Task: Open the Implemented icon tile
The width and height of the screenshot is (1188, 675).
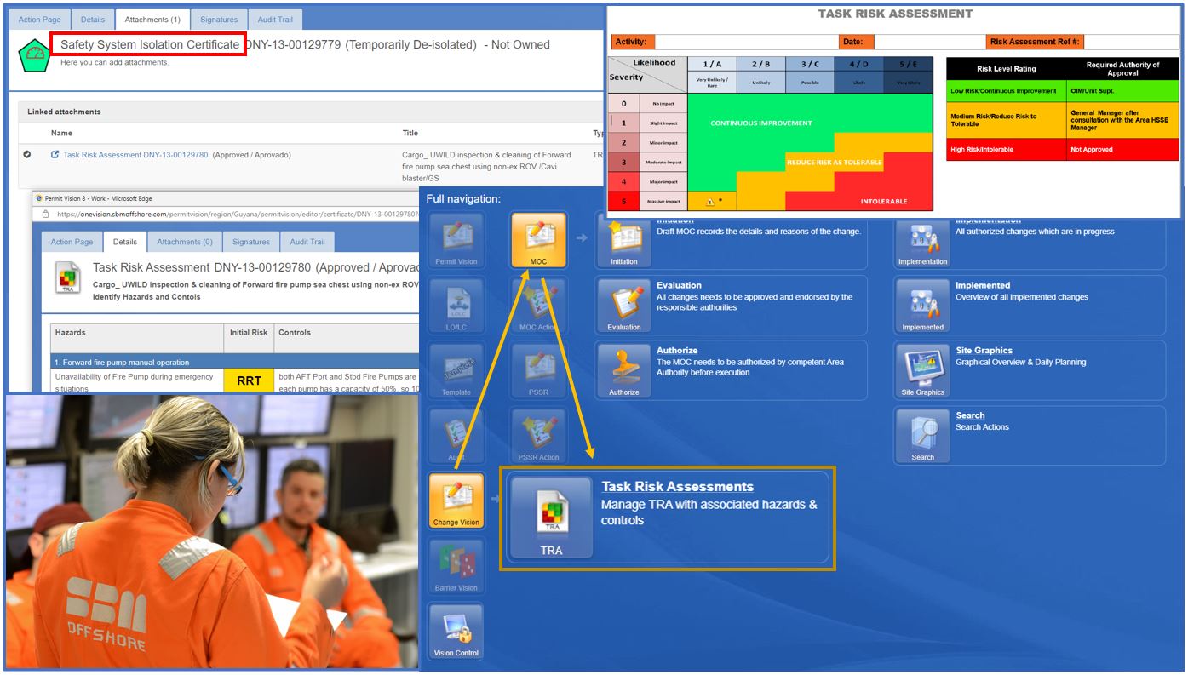Action: pos(923,306)
